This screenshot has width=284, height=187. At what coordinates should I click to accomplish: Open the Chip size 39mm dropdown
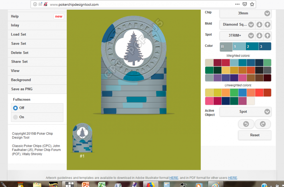(x=245, y=13)
